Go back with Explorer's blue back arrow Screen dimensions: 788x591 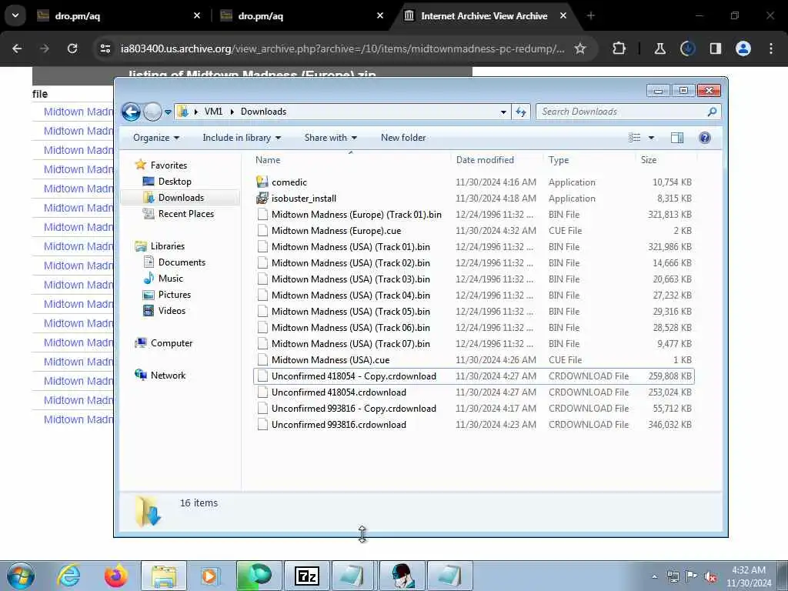(x=131, y=112)
